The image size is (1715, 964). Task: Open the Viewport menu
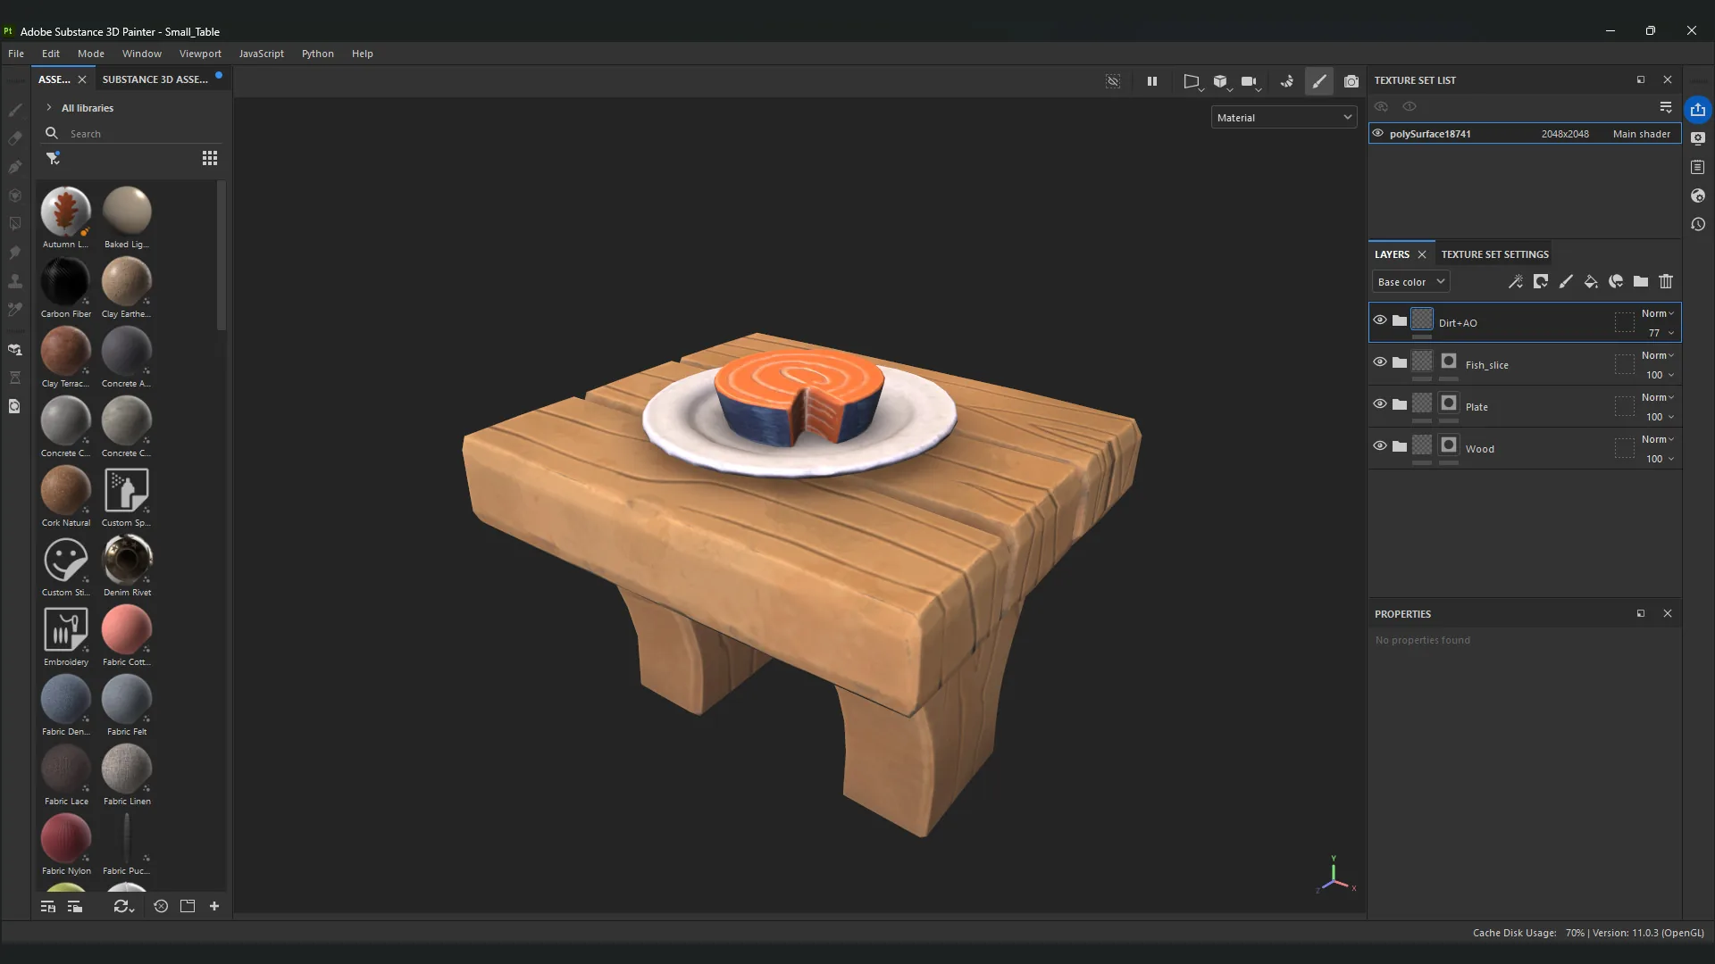coord(200,54)
